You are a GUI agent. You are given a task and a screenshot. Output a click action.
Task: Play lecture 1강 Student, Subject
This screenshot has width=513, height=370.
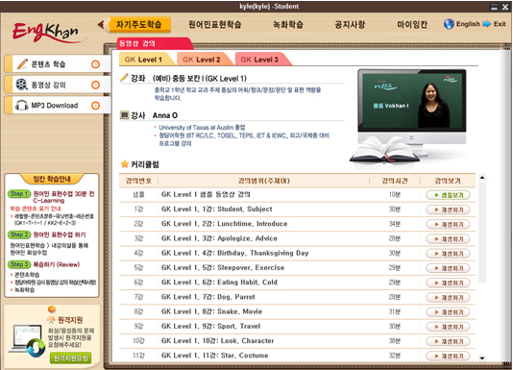point(448,210)
